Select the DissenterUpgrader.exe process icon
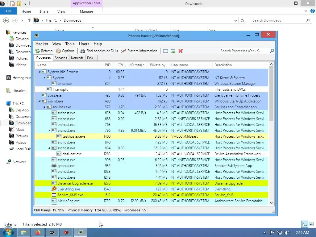Viewport: 316px width, 237px height. tap(54, 183)
